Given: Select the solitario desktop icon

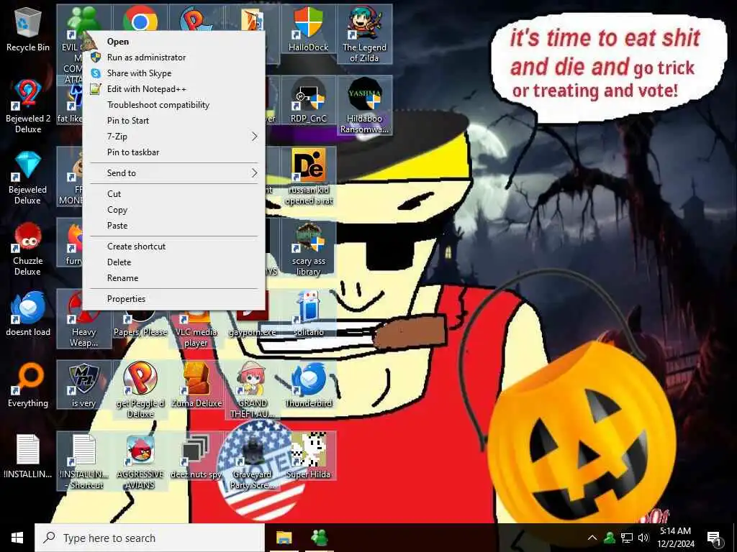Looking at the screenshot, I should pos(308,313).
